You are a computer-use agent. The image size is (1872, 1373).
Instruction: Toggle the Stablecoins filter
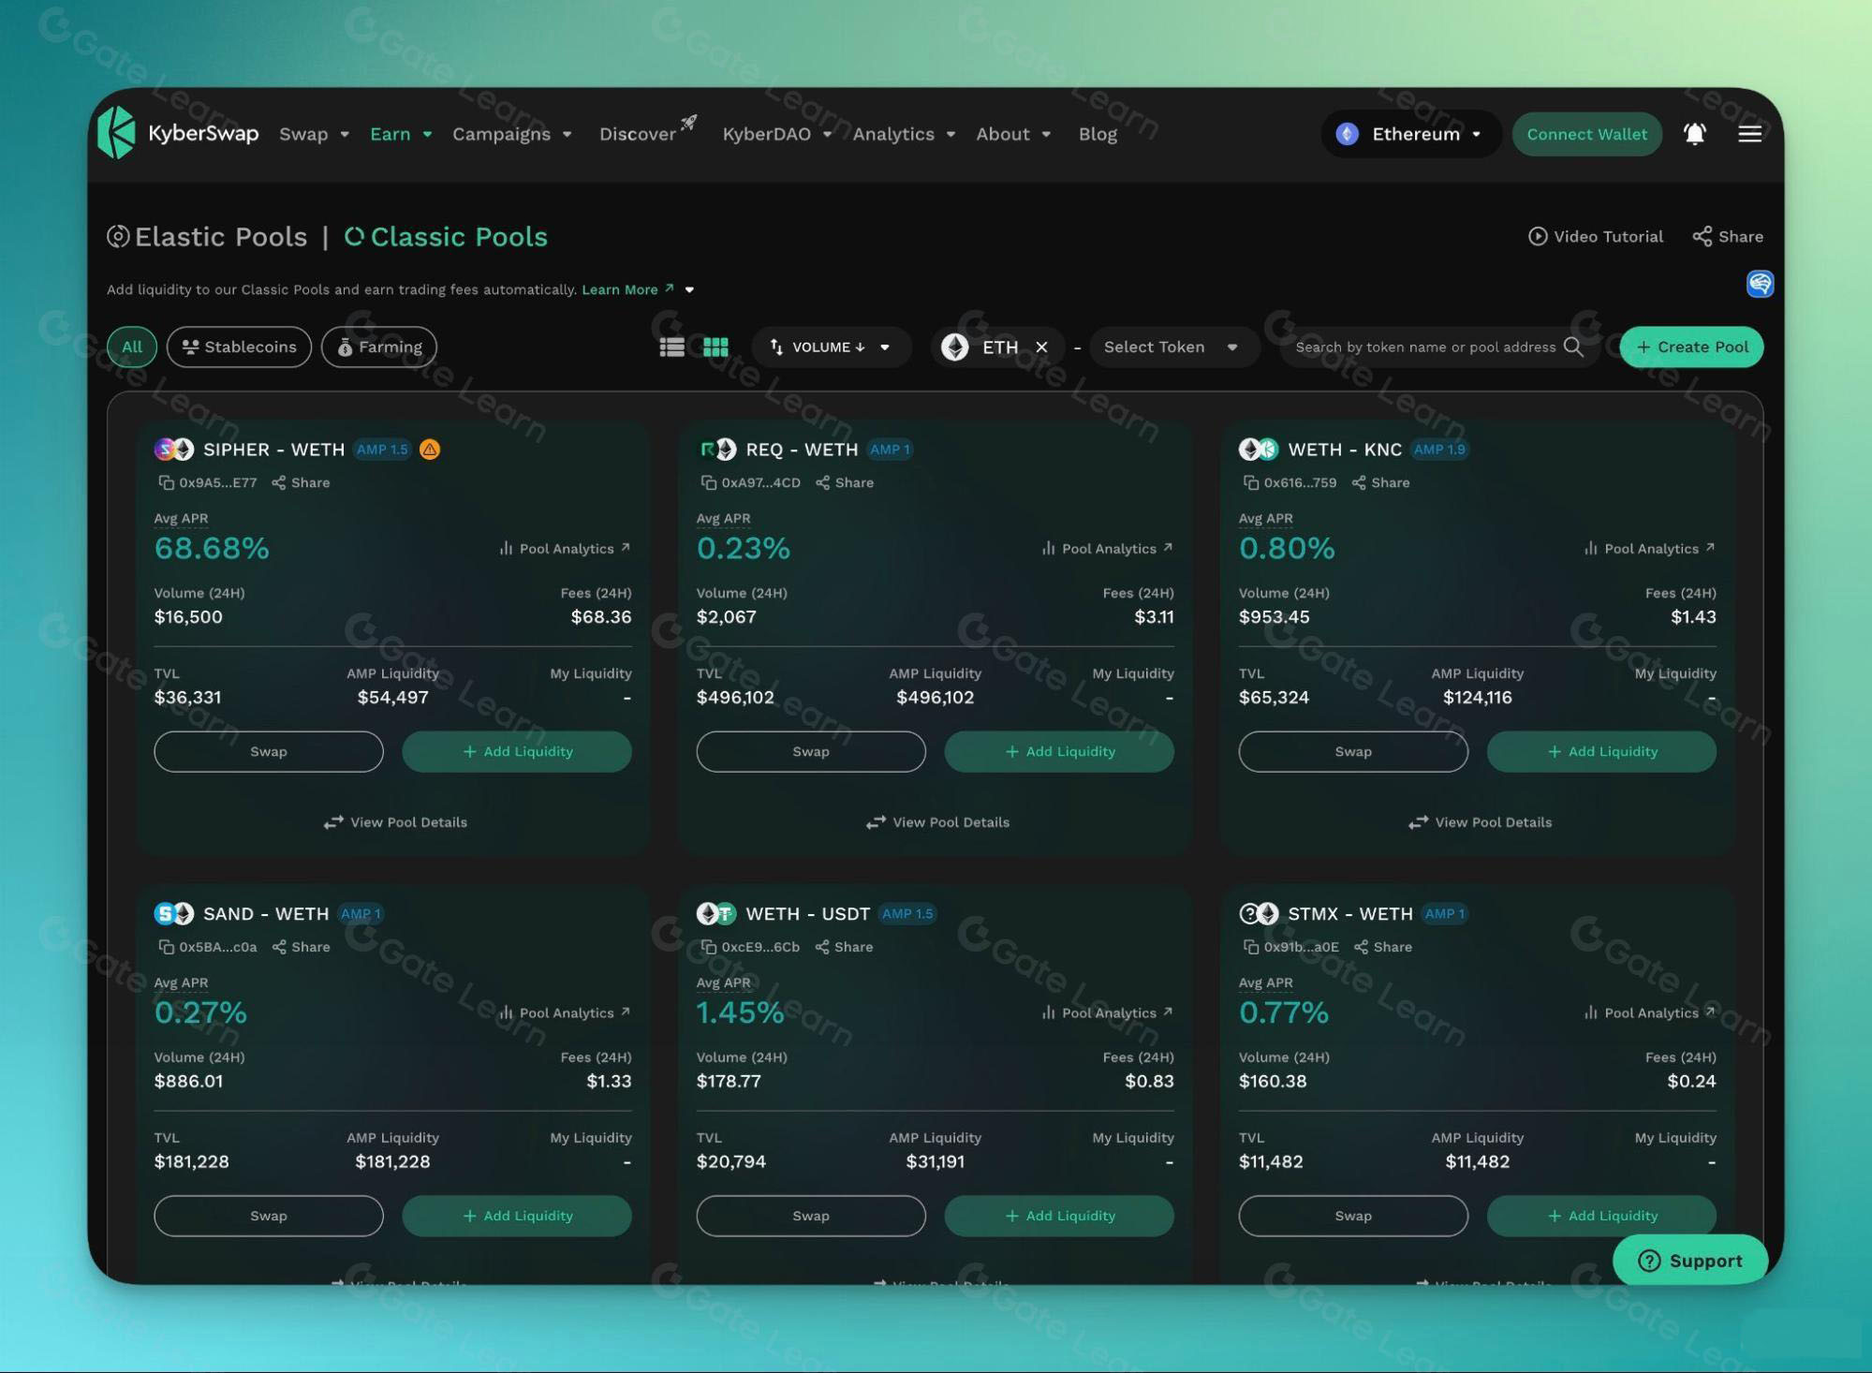click(x=239, y=347)
